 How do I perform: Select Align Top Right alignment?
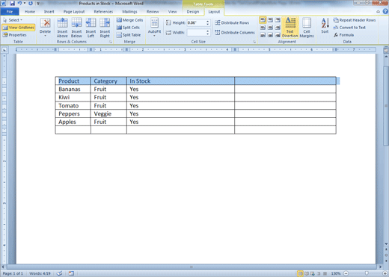coord(278,20)
